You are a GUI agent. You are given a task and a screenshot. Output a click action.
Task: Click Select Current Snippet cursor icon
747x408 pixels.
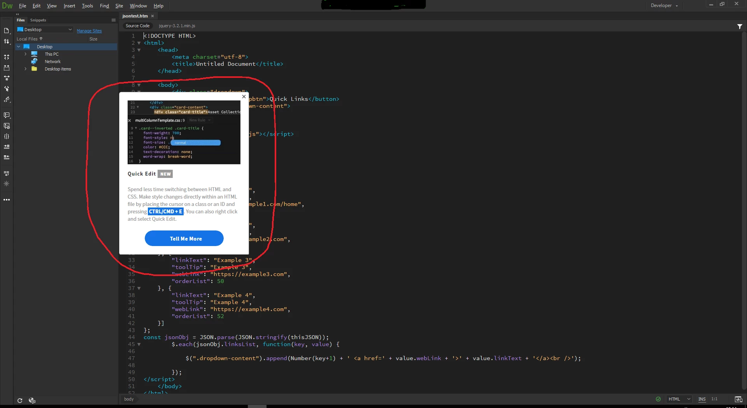[7, 89]
